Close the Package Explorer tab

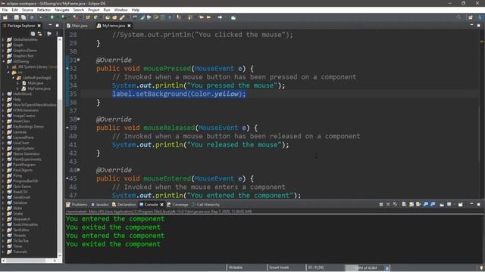(39, 26)
